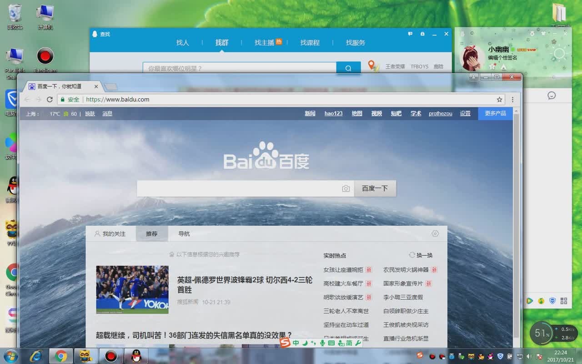The height and width of the screenshot is (364, 582).
Task: Open the QQ conversations chat-bubble icon
Action: click(x=552, y=96)
